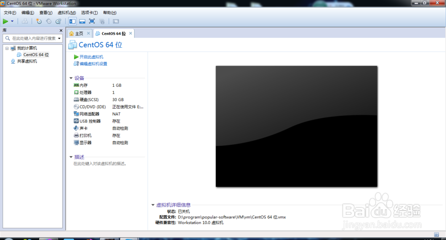Click the 网络适配器 device icon
Viewport: 446px width, 240px height.
[x=76, y=114]
